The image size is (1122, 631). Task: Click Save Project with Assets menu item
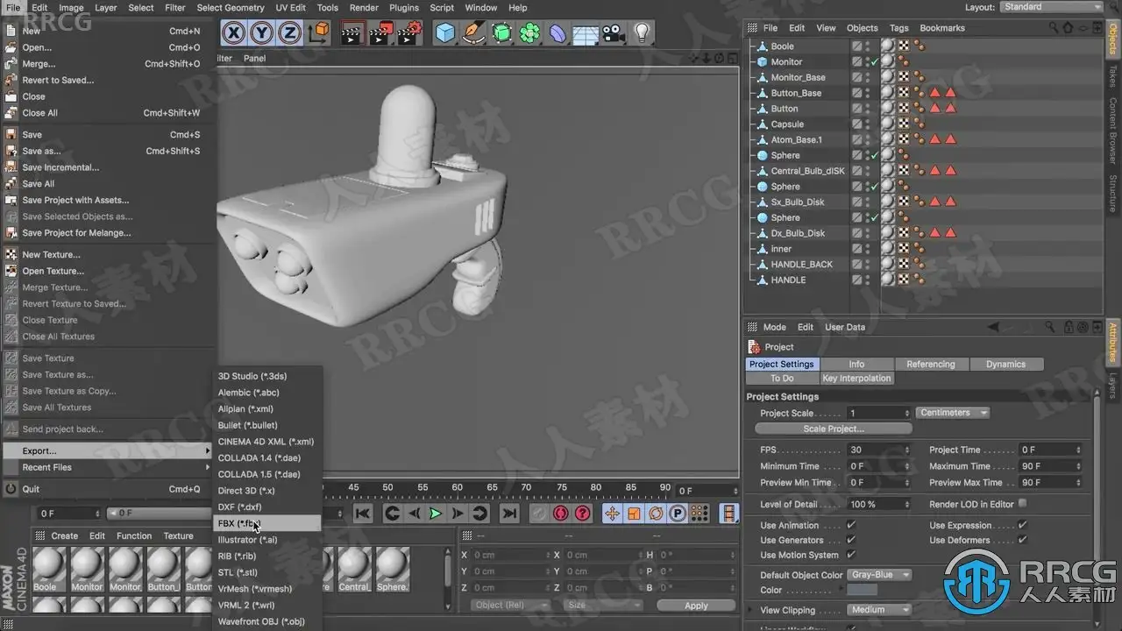click(106, 200)
